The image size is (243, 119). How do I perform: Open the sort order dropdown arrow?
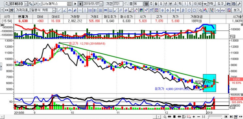(40, 4)
